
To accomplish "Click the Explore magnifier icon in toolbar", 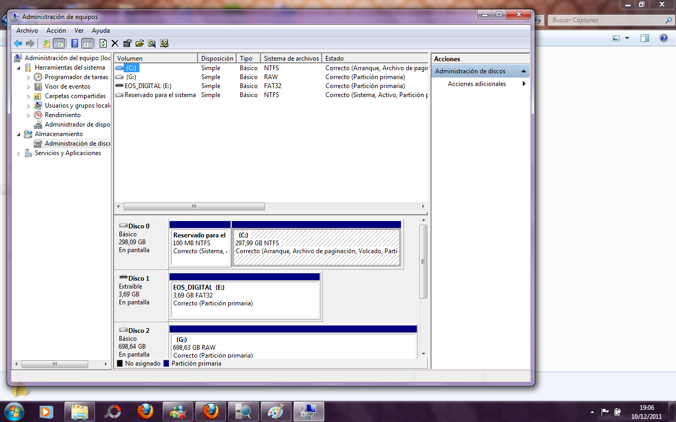I will 152,43.
